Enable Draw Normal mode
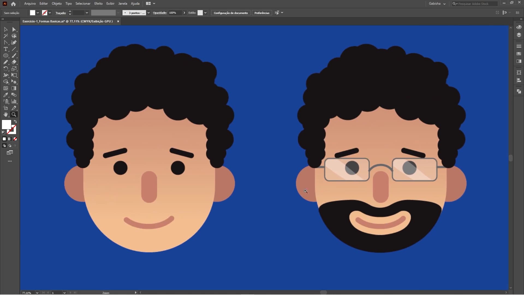Image resolution: width=524 pixels, height=295 pixels. click(x=4, y=146)
